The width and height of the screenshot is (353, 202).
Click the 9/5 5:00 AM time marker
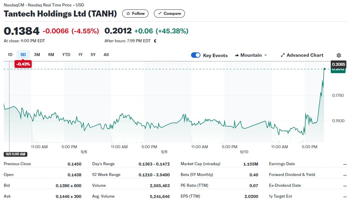16,154
